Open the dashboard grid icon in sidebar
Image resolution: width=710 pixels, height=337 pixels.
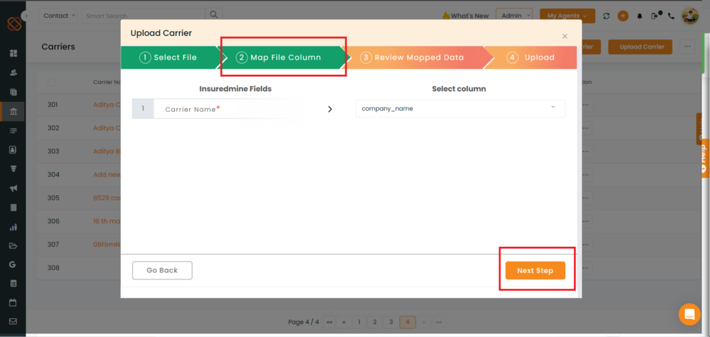click(x=12, y=53)
